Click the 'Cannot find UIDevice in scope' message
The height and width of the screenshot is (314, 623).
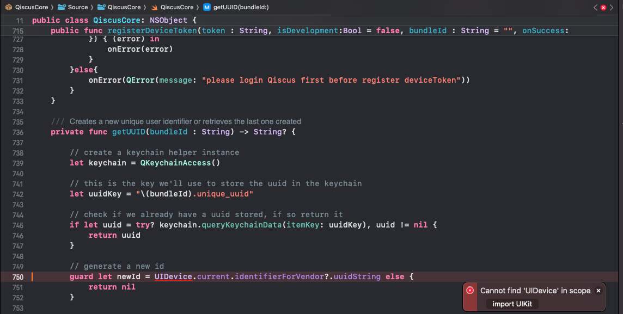point(535,291)
